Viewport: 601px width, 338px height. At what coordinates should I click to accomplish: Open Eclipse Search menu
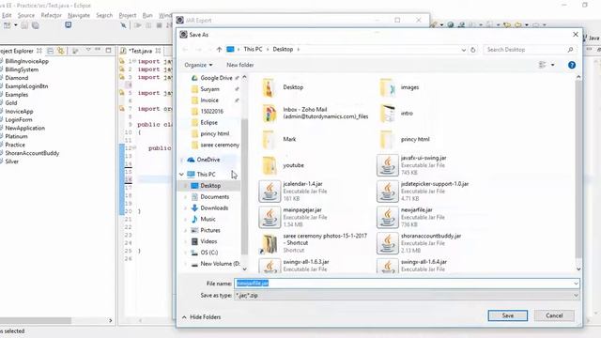tap(104, 15)
